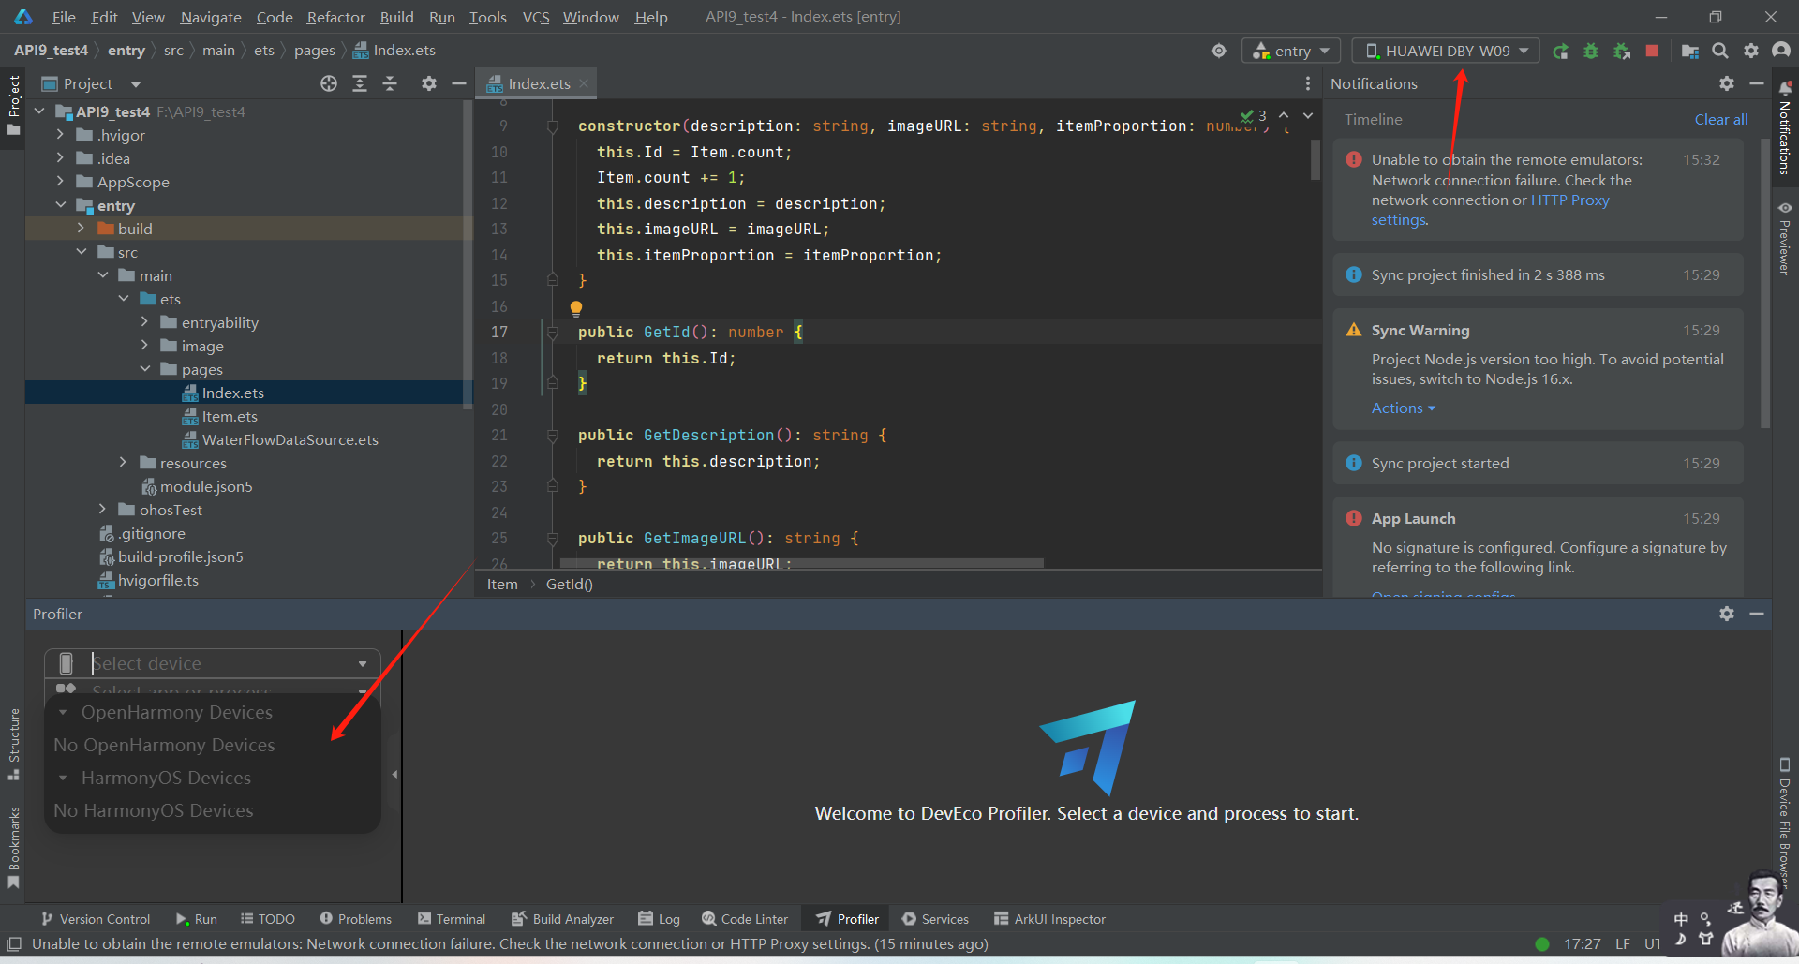Expand the AppScope folder
Image resolution: width=1799 pixels, height=964 pixels.
click(60, 182)
